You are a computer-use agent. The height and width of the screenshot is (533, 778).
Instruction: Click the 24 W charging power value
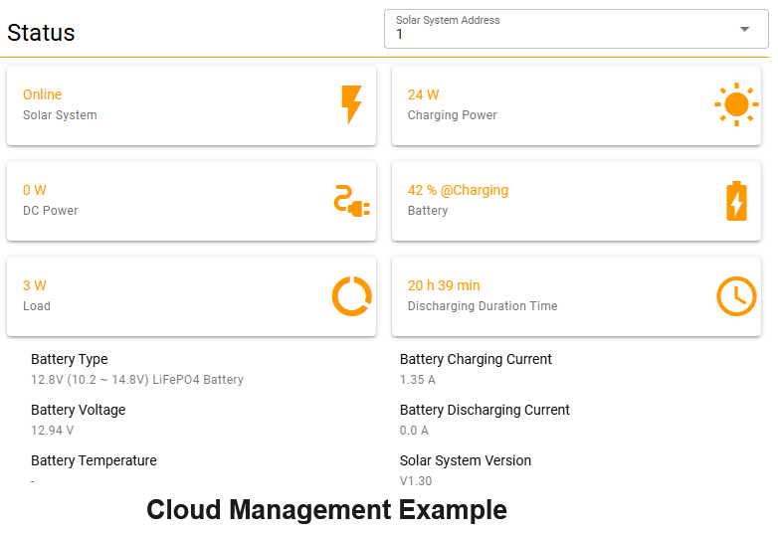point(423,94)
